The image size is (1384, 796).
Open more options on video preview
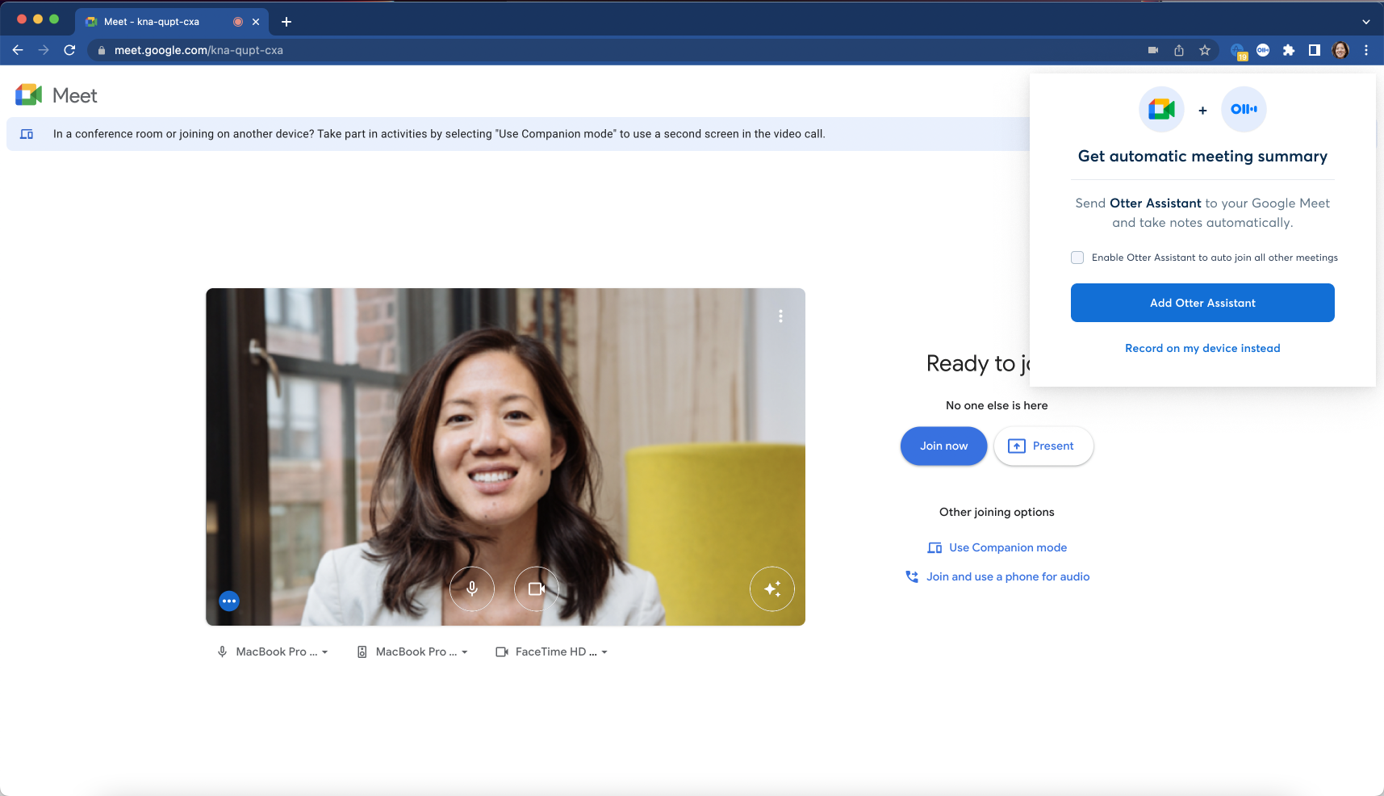[x=780, y=316]
